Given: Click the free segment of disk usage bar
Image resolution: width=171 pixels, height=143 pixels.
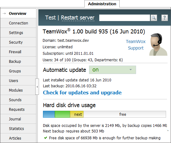Looking at the screenshot, I should tap(125, 114).
